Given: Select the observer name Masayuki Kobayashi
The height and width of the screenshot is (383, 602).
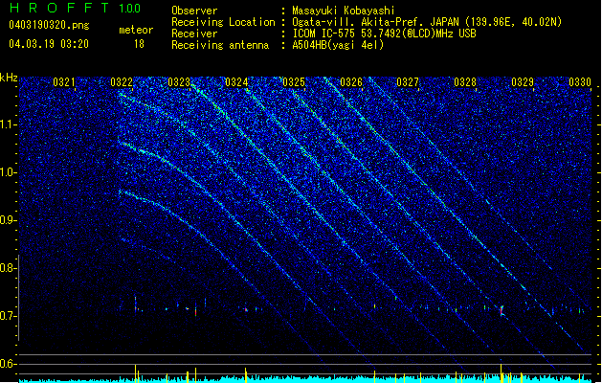Looking at the screenshot, I should [x=344, y=11].
